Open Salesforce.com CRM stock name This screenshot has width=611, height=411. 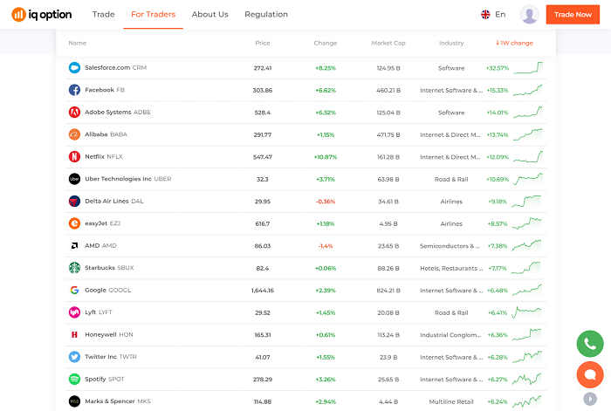pyautogui.click(x=116, y=68)
